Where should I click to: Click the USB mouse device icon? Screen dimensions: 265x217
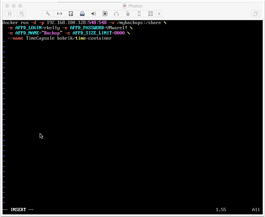pos(128,14)
